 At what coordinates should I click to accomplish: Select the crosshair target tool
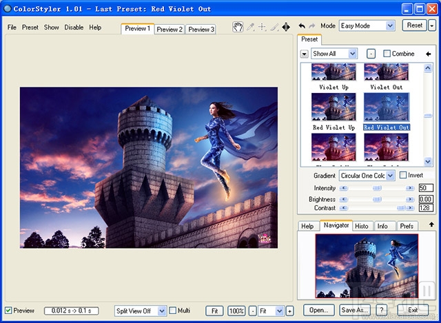click(262, 27)
